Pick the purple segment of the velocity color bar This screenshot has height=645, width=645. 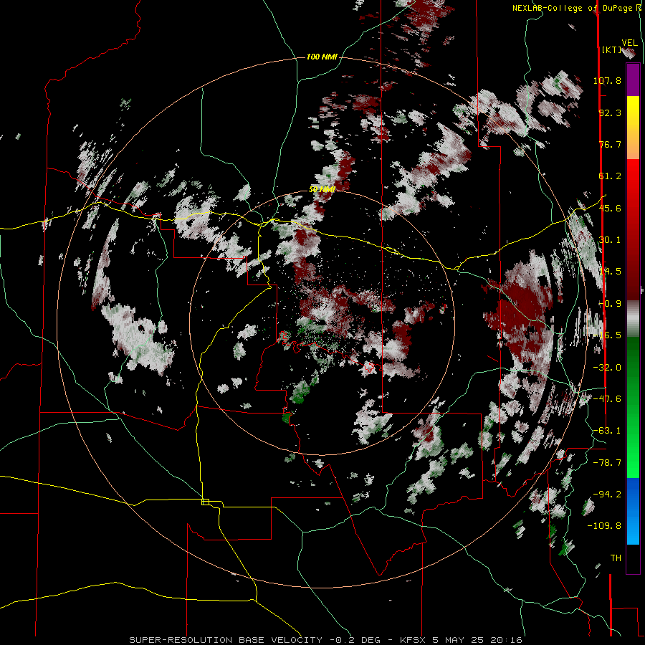pos(633,80)
